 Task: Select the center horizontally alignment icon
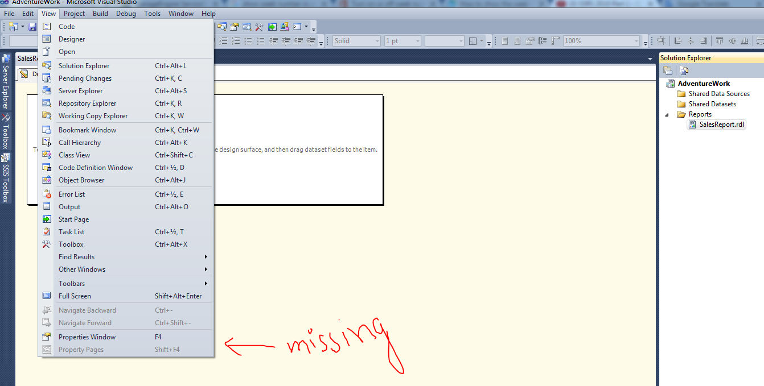690,40
